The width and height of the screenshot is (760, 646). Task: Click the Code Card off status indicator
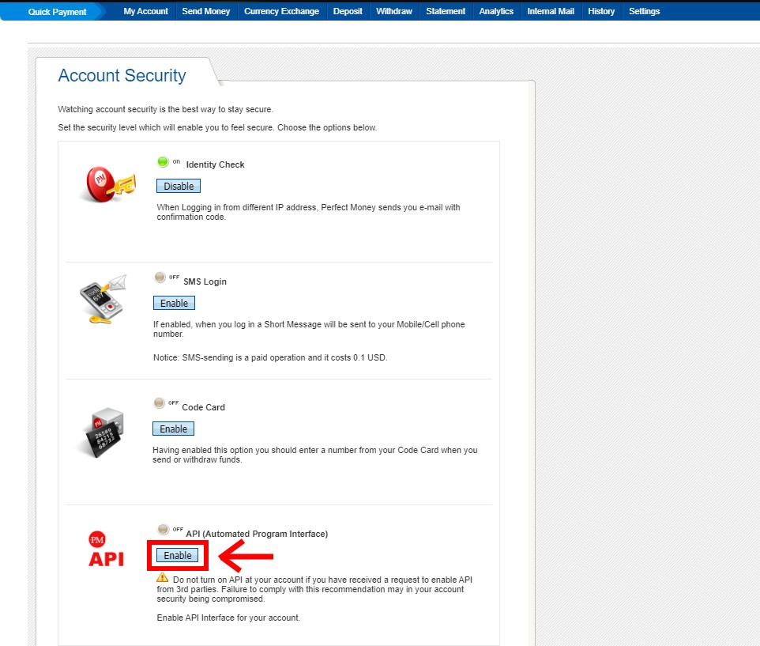pyautogui.click(x=160, y=403)
